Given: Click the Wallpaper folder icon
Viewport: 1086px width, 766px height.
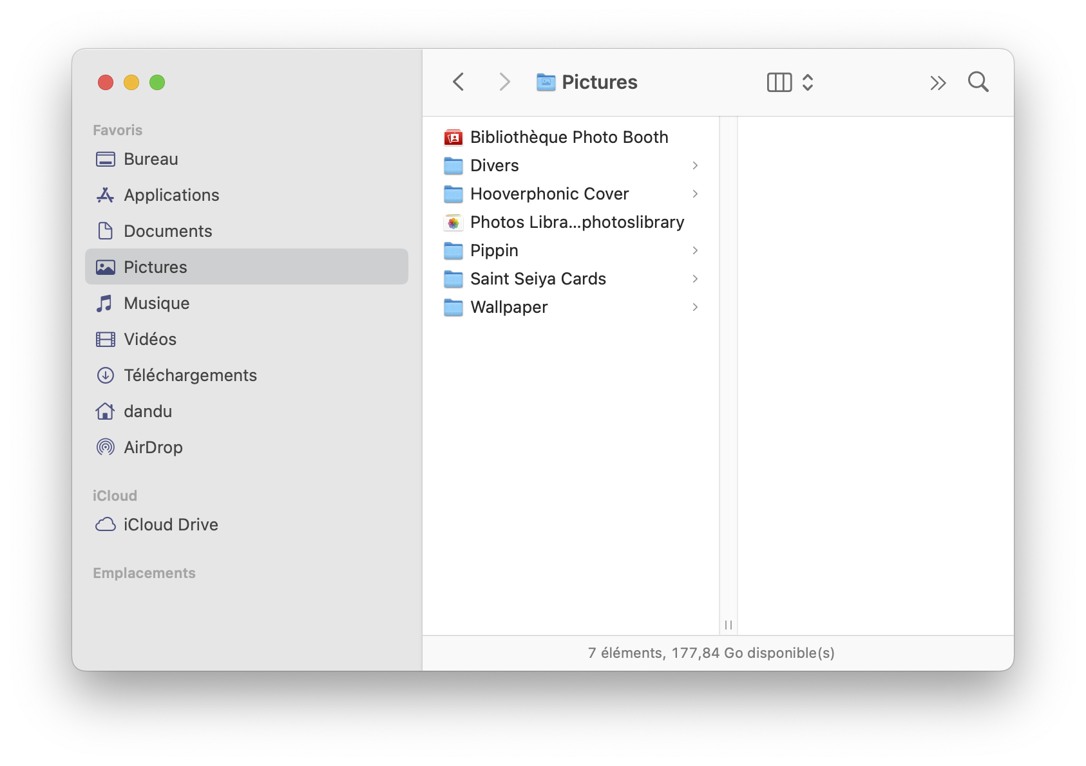Looking at the screenshot, I should click(x=453, y=307).
